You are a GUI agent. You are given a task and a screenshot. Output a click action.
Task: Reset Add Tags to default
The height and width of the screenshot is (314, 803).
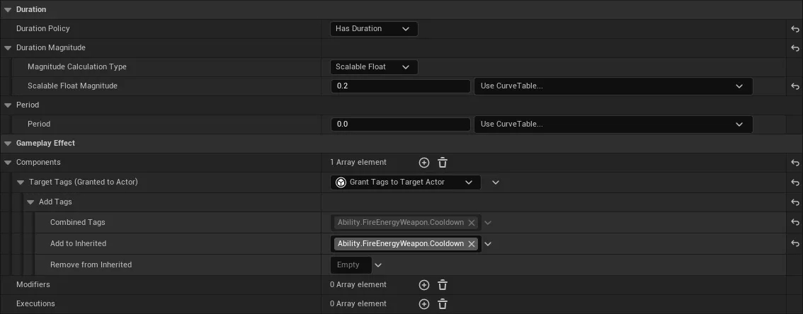[x=795, y=202]
